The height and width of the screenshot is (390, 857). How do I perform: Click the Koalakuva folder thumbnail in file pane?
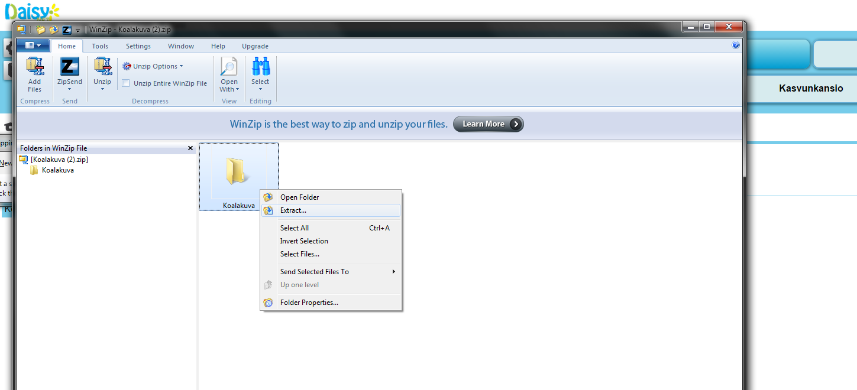pyautogui.click(x=239, y=177)
